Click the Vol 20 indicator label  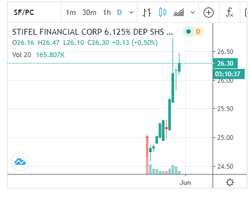tap(22, 55)
